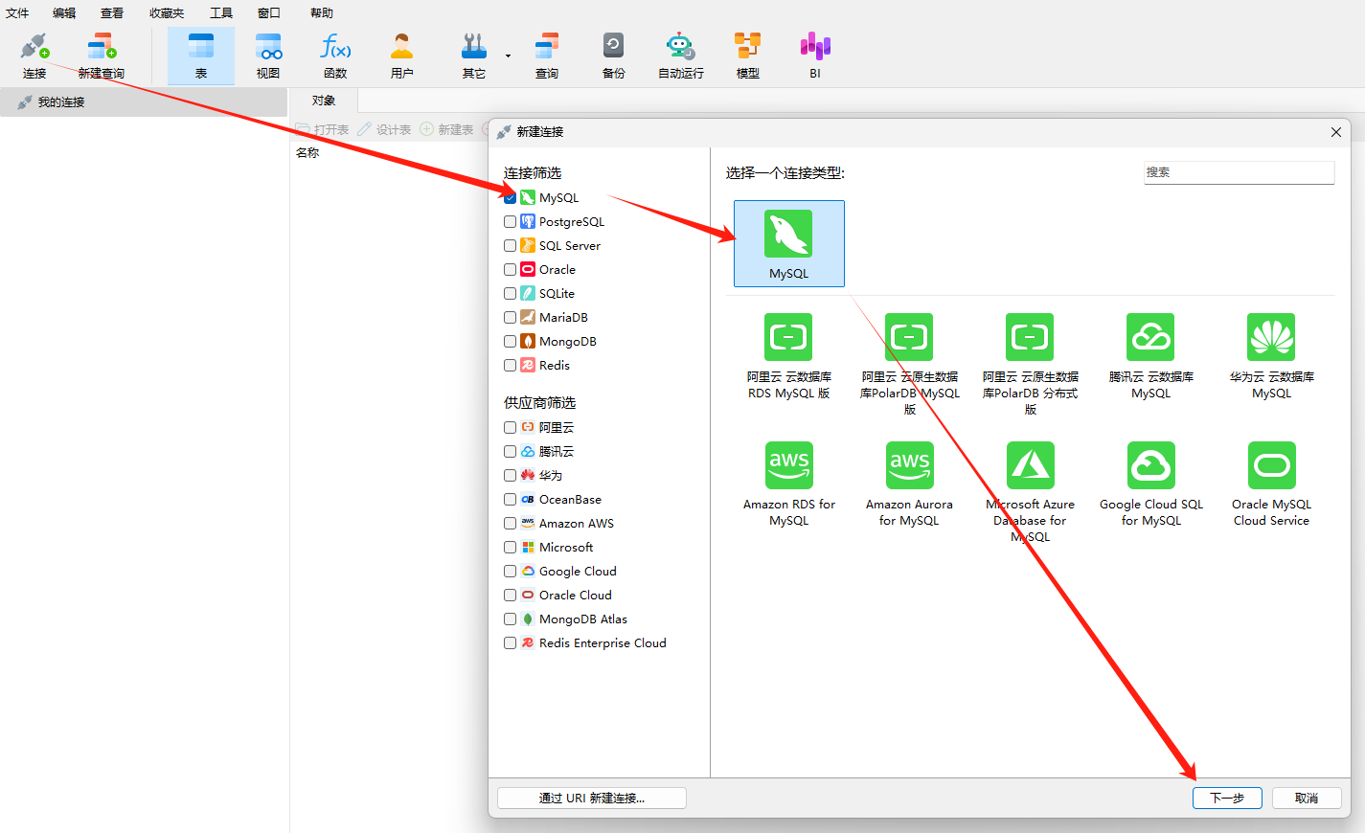Screen dimensions: 1365x833
Task: Open the 收藏夹 menu
Action: (x=167, y=13)
